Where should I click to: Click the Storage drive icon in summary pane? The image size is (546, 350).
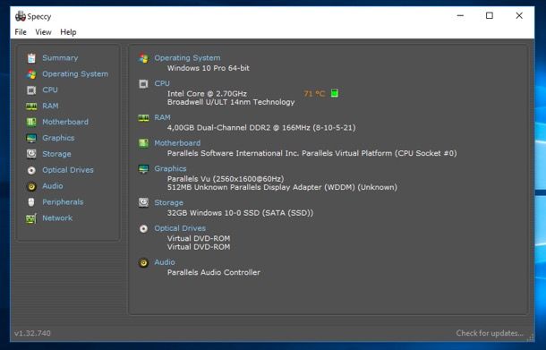click(143, 202)
